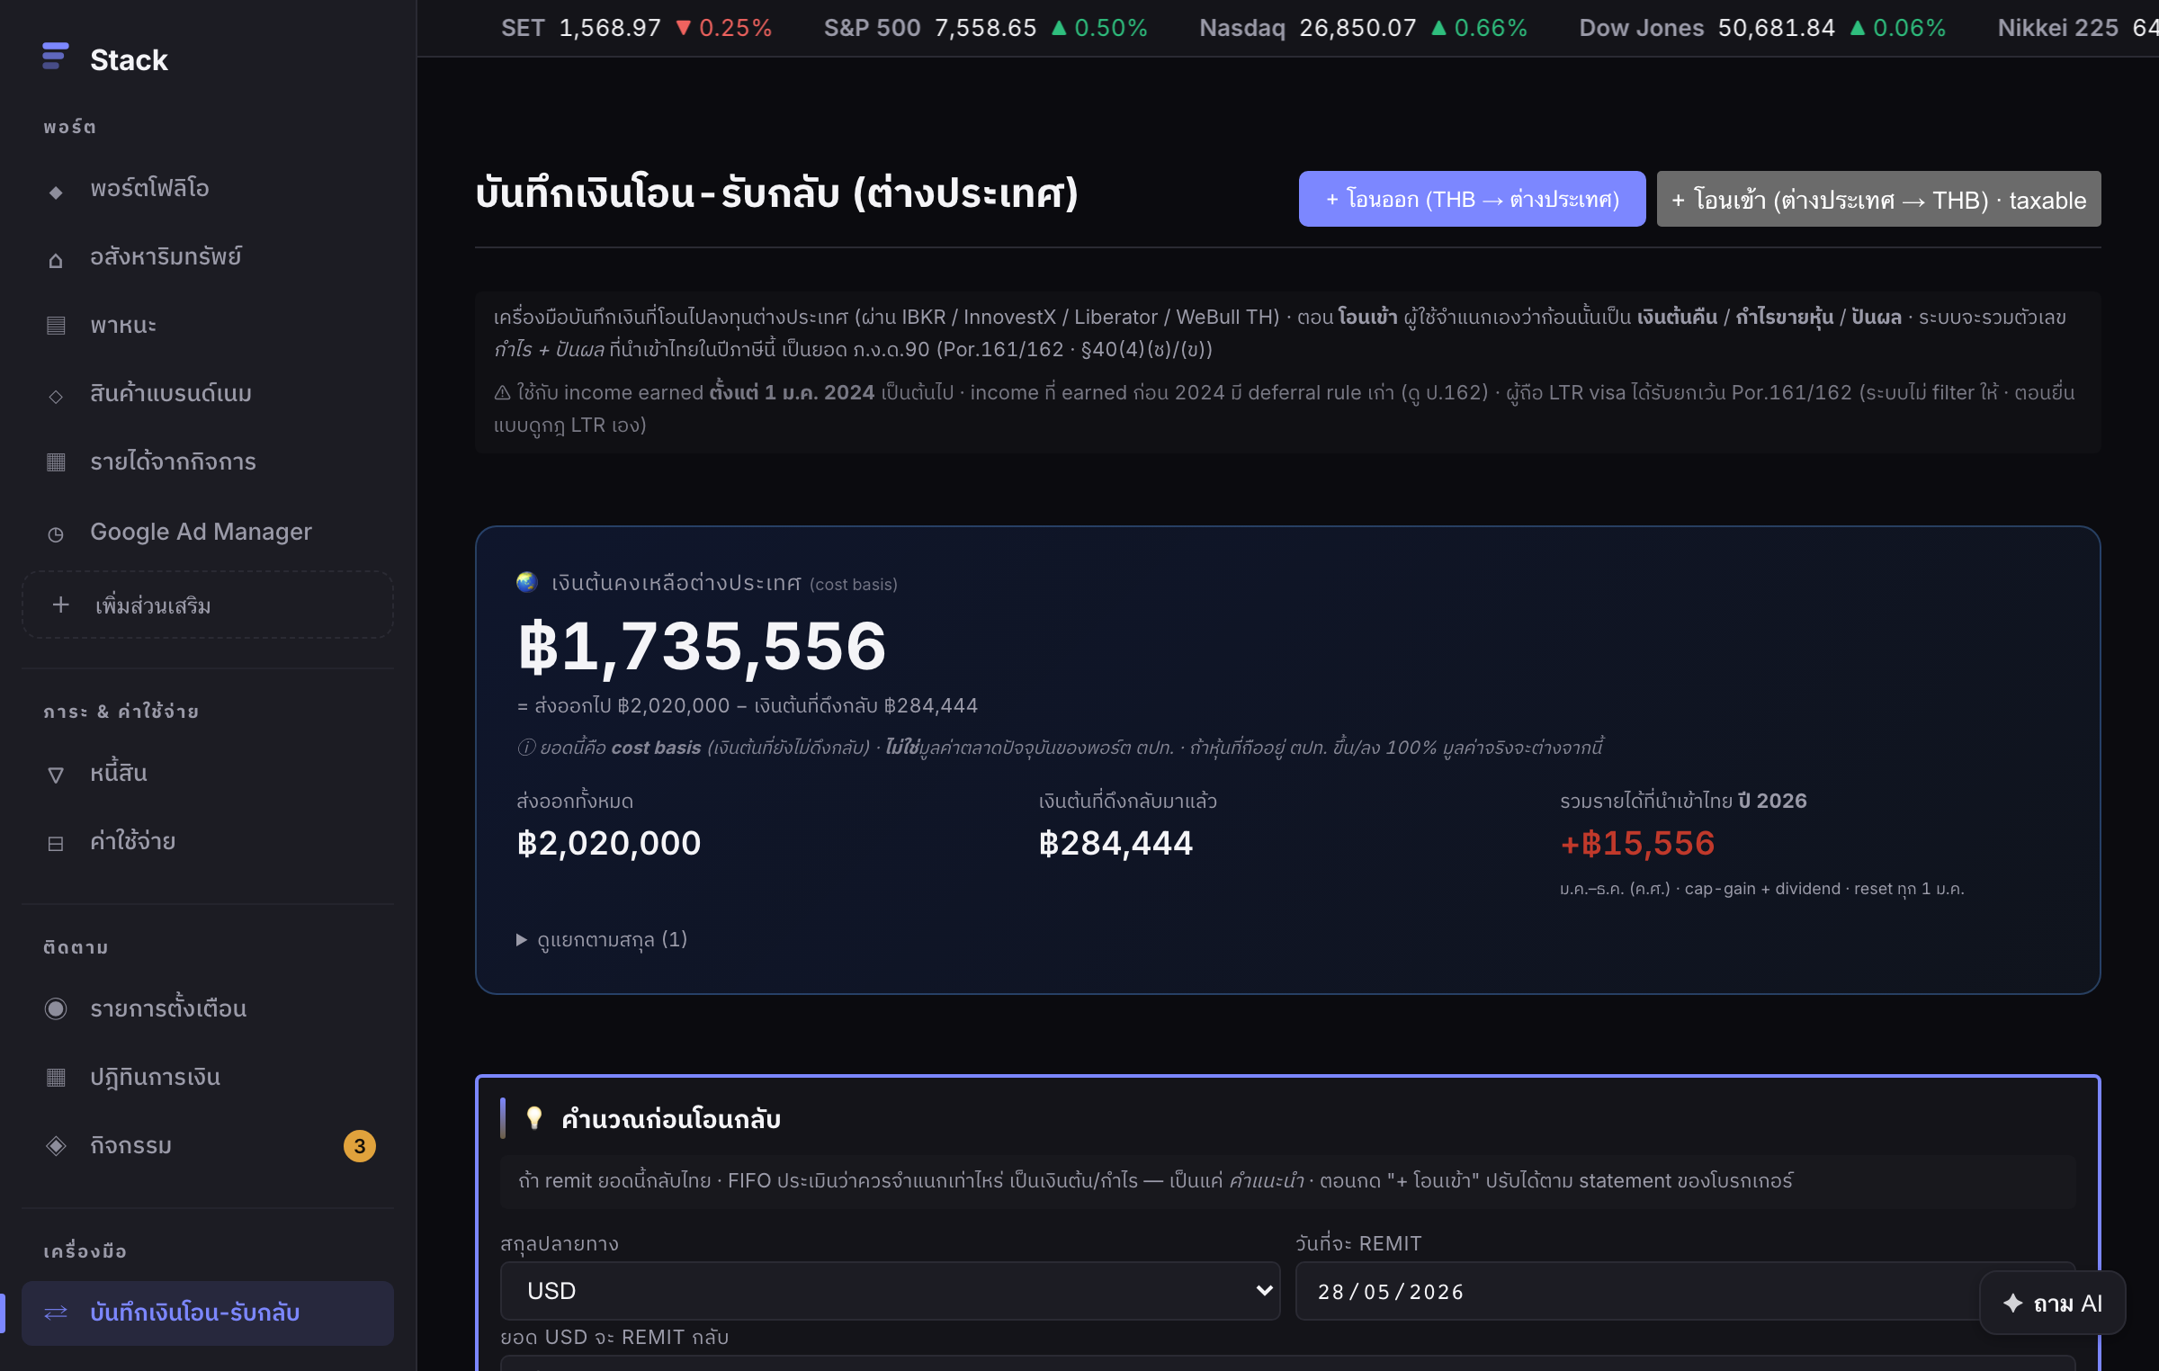Screen dimensions: 2159x1371
Task: Click the S&P 500 ticker entry
Action: coord(985,28)
